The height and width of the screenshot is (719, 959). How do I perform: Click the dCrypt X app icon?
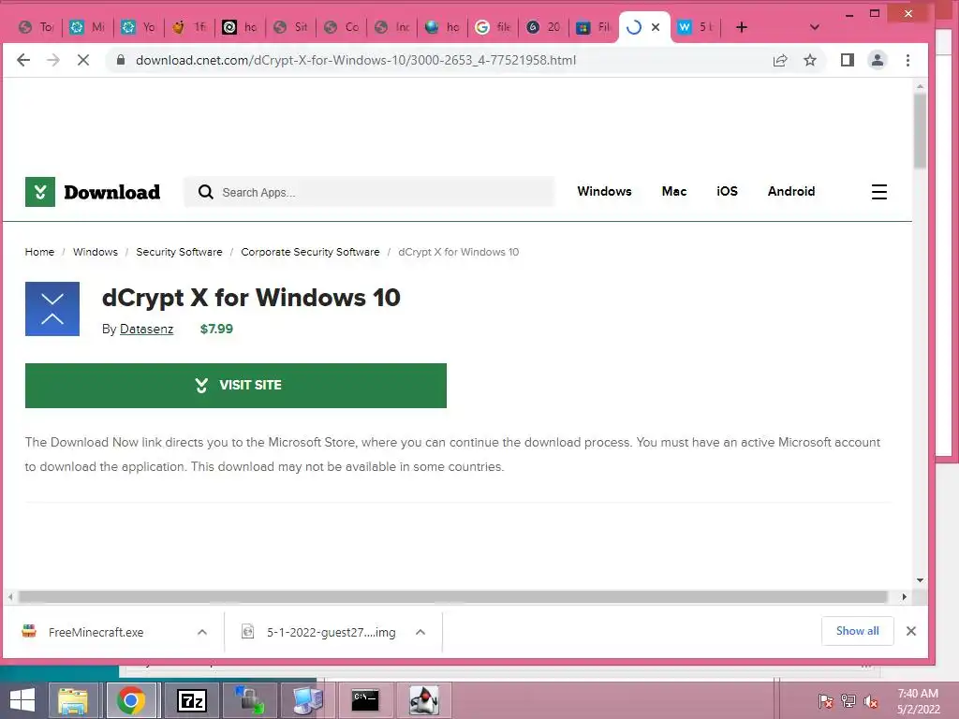pos(52,309)
